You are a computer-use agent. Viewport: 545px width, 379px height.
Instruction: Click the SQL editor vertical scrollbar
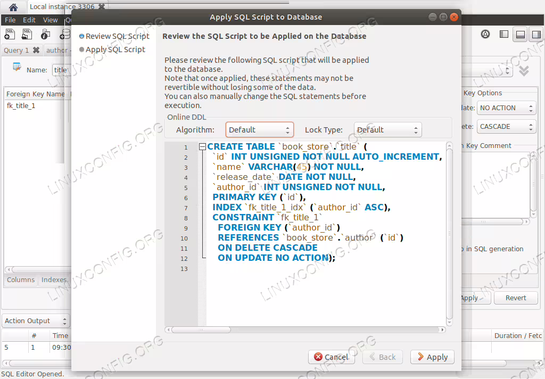449,233
